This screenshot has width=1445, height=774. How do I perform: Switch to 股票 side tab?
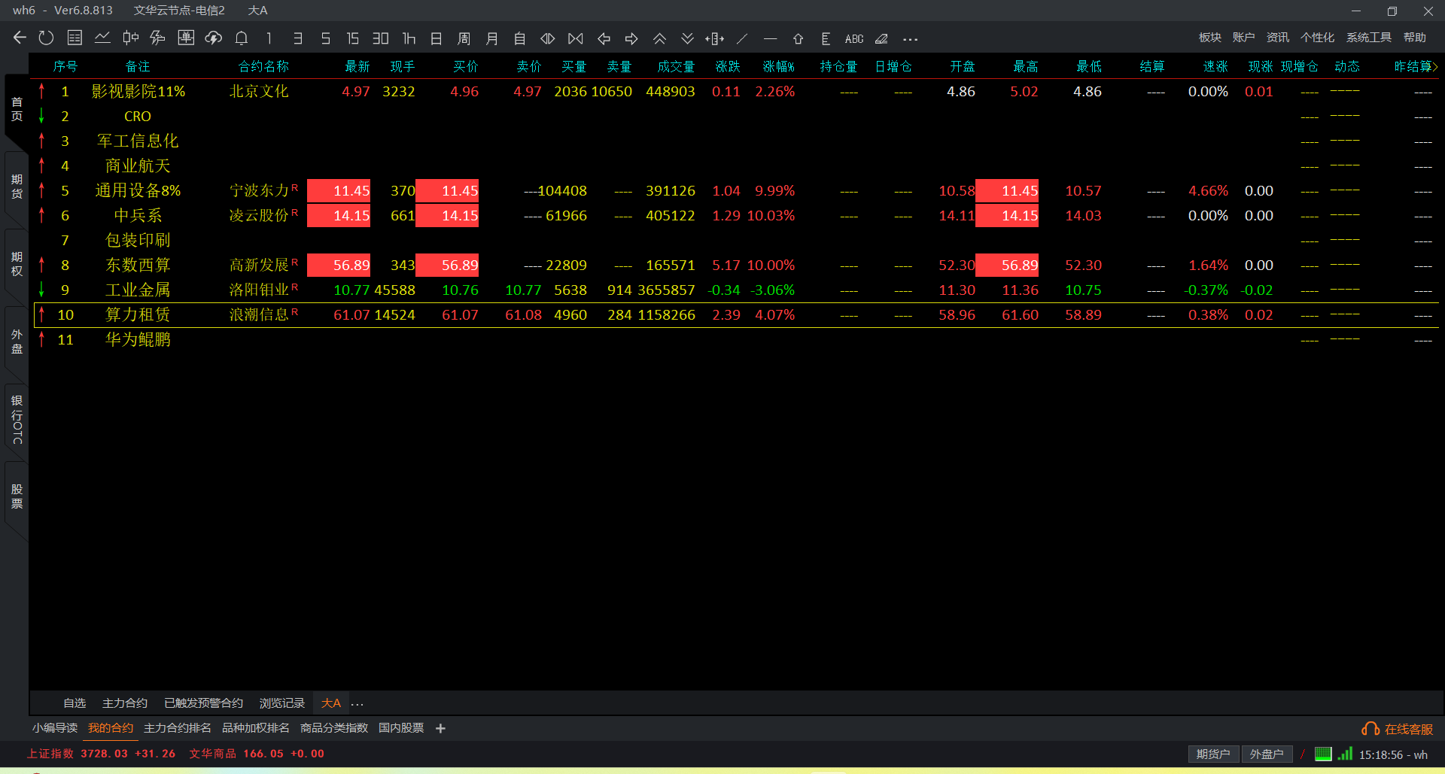click(x=17, y=496)
